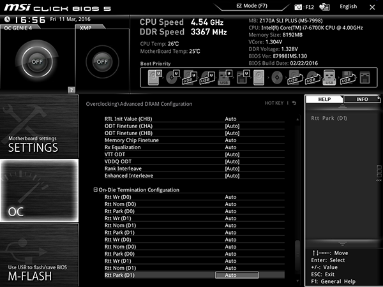Viewport: 383px width, 287px height.
Task: Open Rank Interleave [Auto] options
Action: coord(232,168)
